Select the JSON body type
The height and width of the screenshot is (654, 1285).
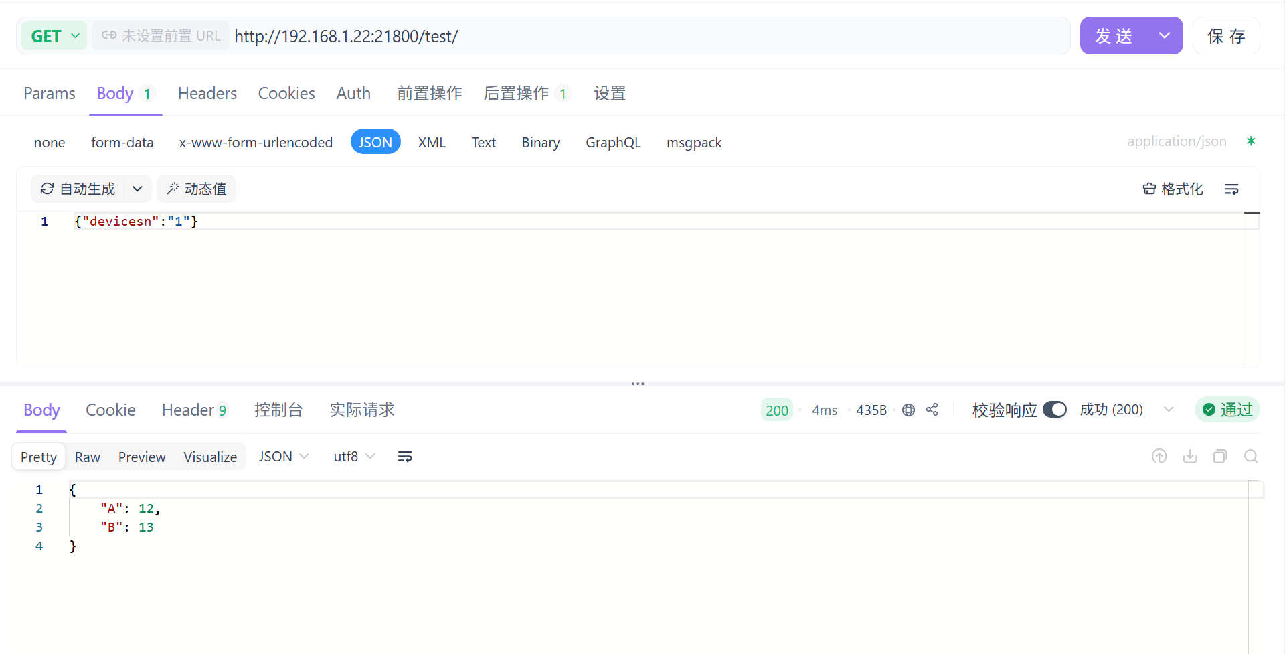pos(375,142)
